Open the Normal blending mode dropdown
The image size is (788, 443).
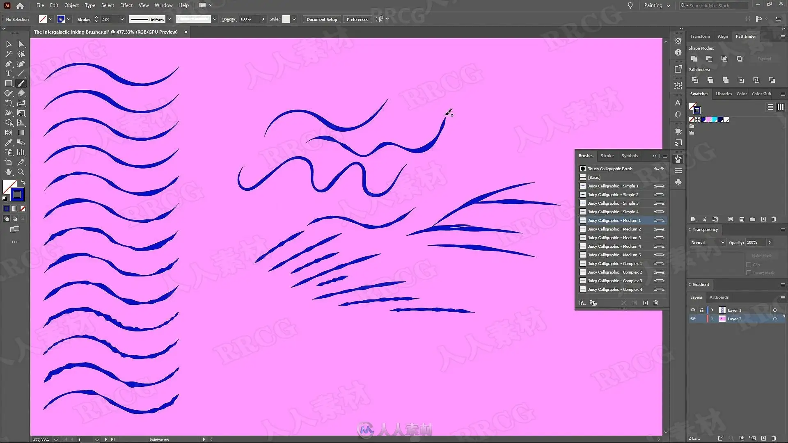[x=708, y=242]
